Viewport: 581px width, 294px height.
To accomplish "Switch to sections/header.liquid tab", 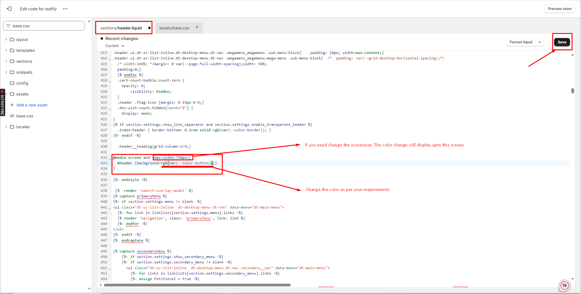I will tap(121, 28).
